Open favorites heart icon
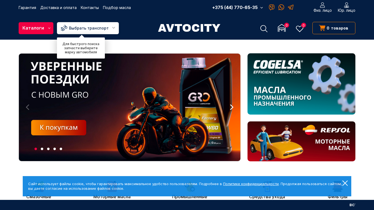The image size is (374, 210). pos(300,28)
